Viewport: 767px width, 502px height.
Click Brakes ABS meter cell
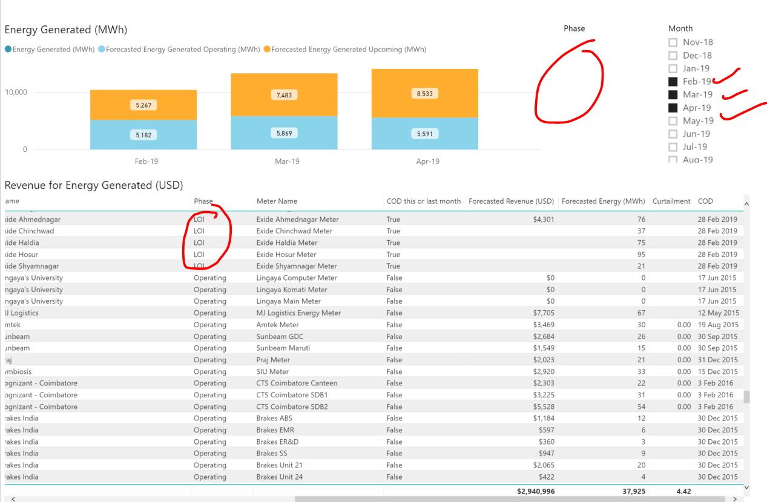point(274,419)
